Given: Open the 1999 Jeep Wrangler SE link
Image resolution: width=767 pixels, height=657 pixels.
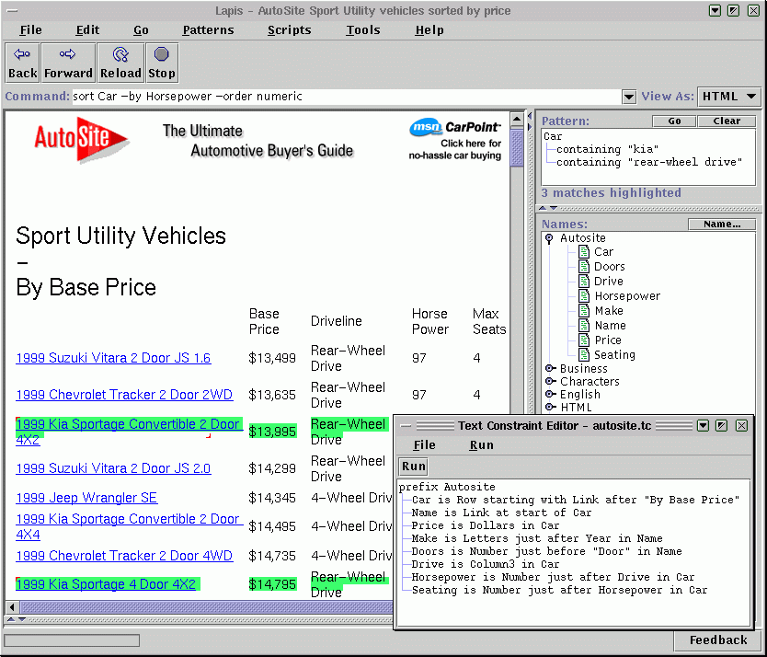Looking at the screenshot, I should coord(86,498).
